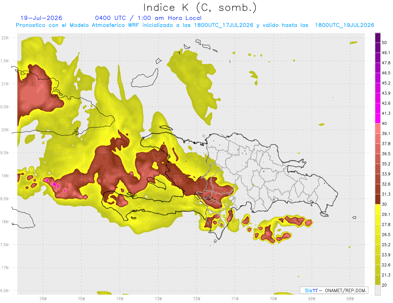
Task: Click the '20' color scale label
Action: pos(384,285)
